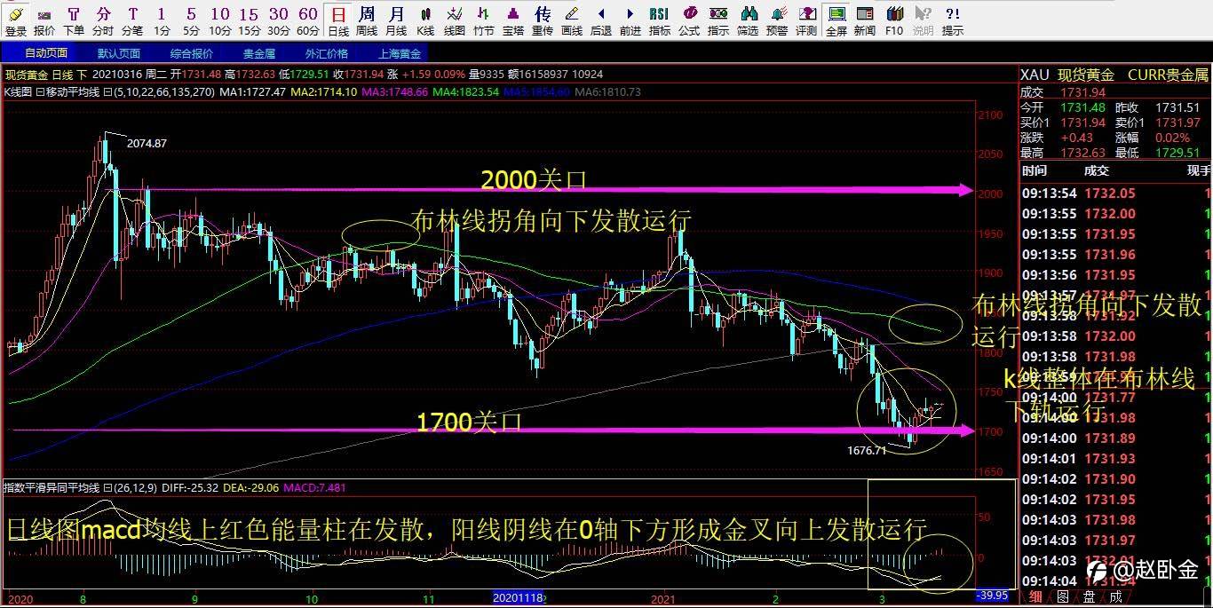The height and width of the screenshot is (608, 1213).
Task: Select the 5分 five-minute period
Action: click(x=192, y=20)
